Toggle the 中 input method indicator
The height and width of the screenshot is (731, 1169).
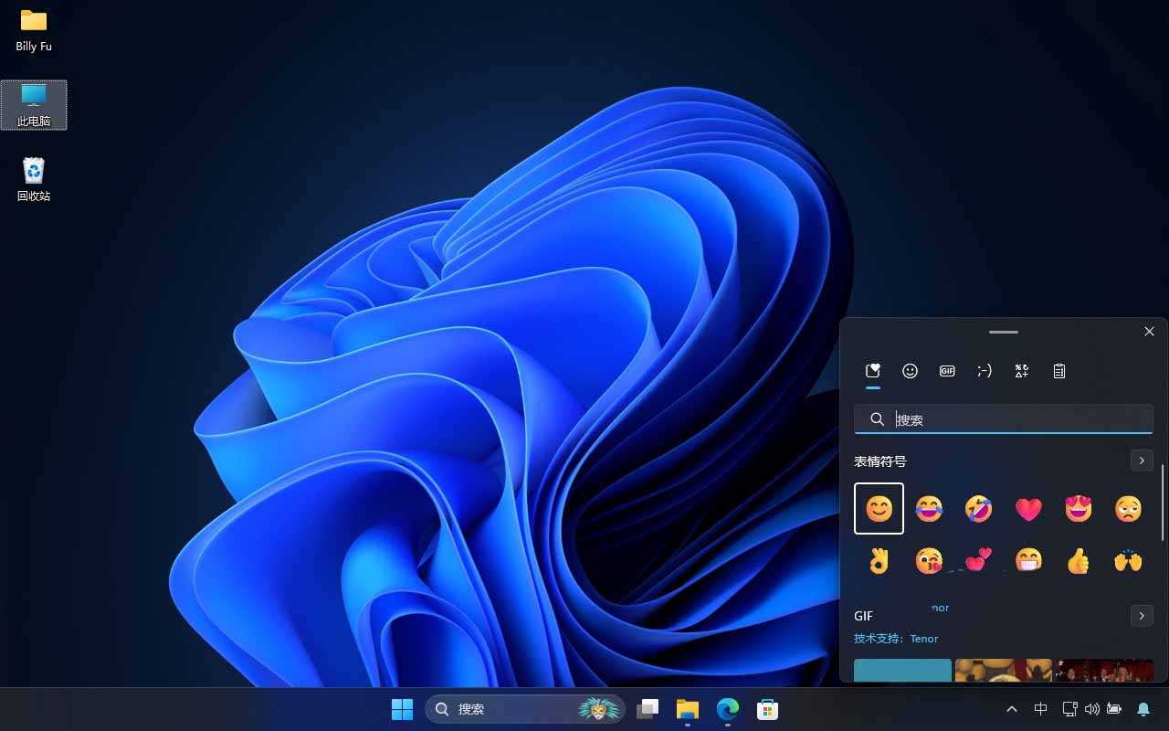click(x=1040, y=709)
